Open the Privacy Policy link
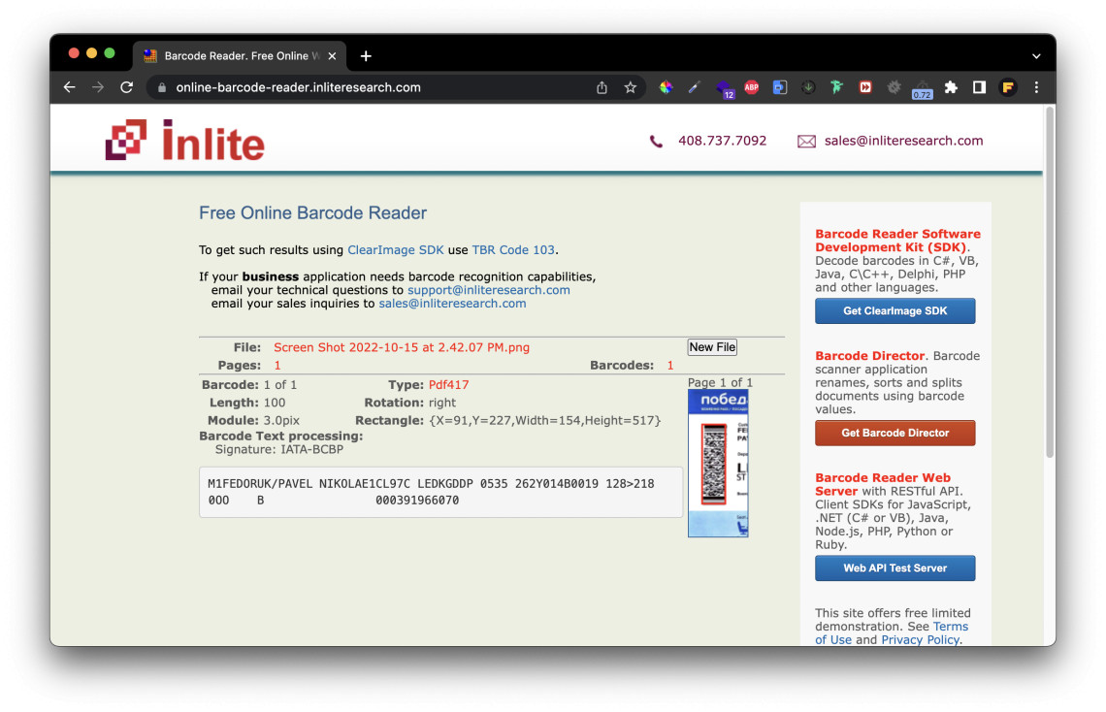Screen dimensions: 1106x712 (x=920, y=640)
